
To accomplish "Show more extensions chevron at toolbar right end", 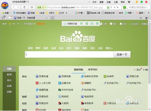I will pos(149,13).
